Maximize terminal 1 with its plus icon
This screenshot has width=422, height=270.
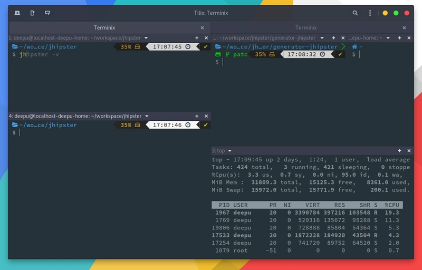pyautogui.click(x=197, y=38)
